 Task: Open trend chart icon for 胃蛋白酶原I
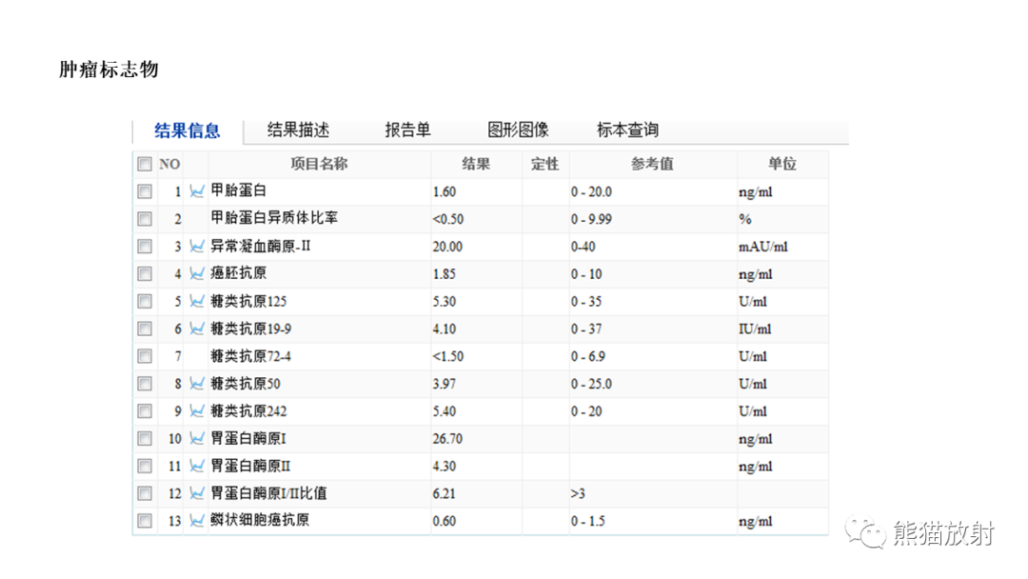click(197, 439)
